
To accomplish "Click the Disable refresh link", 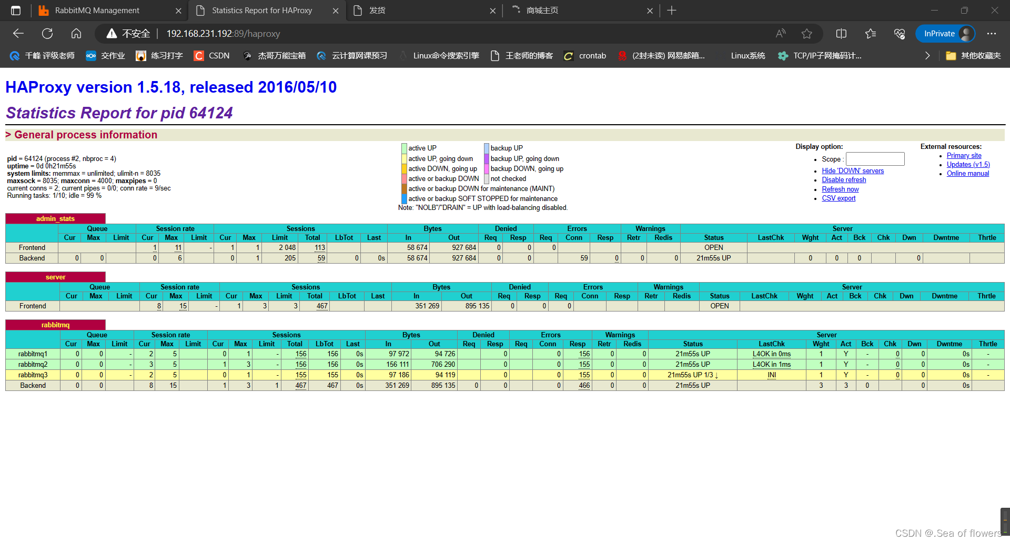I will [844, 180].
